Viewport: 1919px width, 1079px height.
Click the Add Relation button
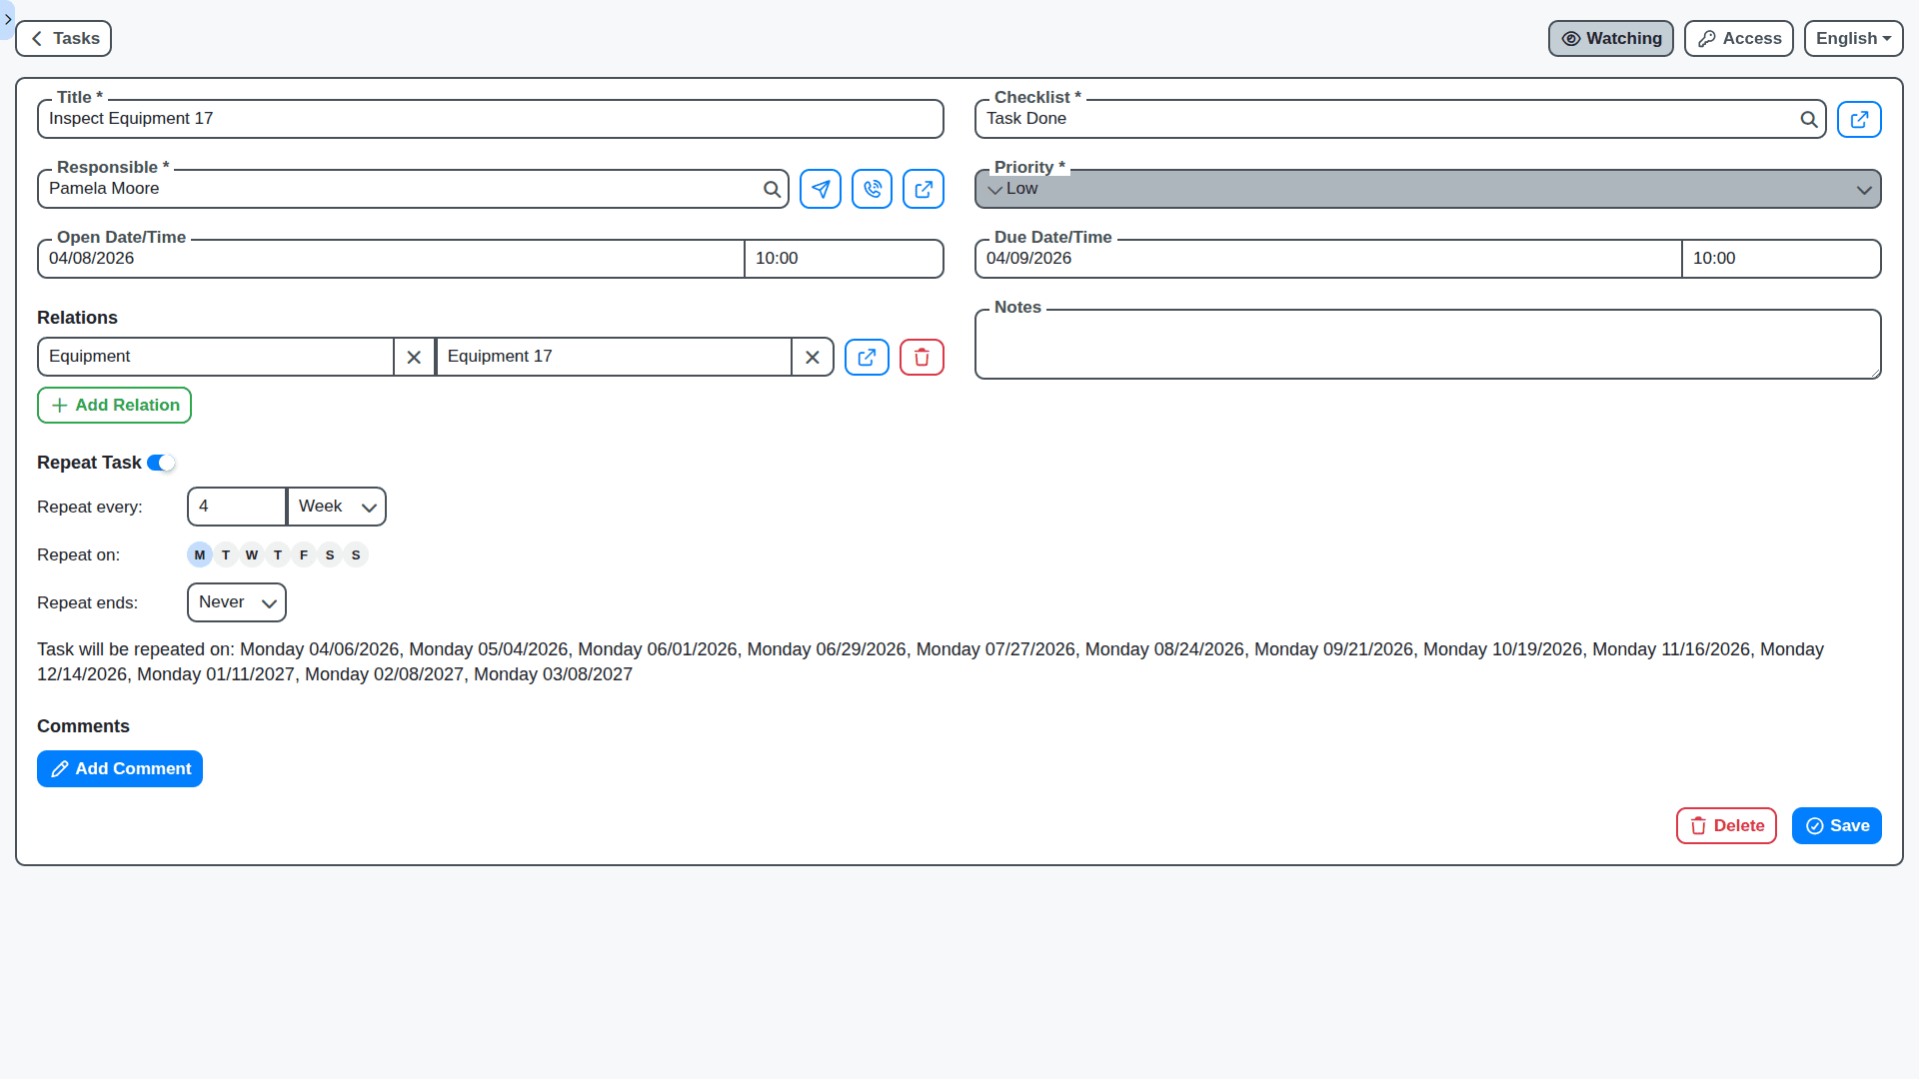115,406
